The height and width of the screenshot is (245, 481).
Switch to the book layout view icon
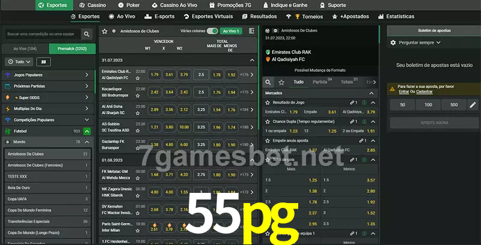[x=43, y=62]
